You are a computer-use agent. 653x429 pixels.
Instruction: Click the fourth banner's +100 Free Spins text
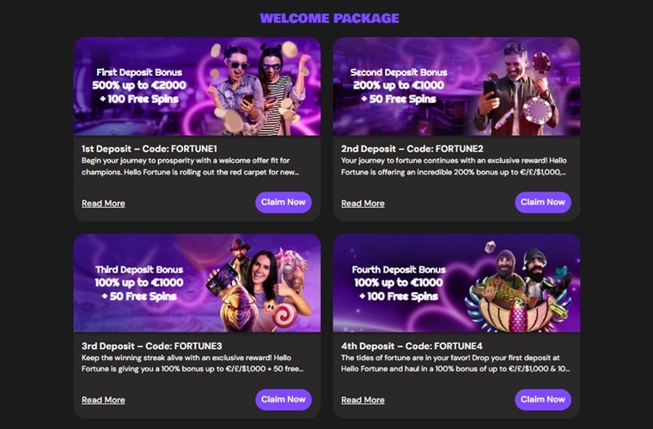coord(399,296)
